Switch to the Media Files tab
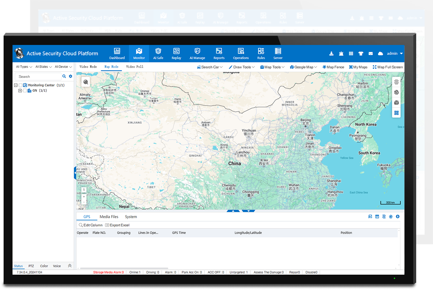Screen dimensions: 433x290 [x=109, y=217]
